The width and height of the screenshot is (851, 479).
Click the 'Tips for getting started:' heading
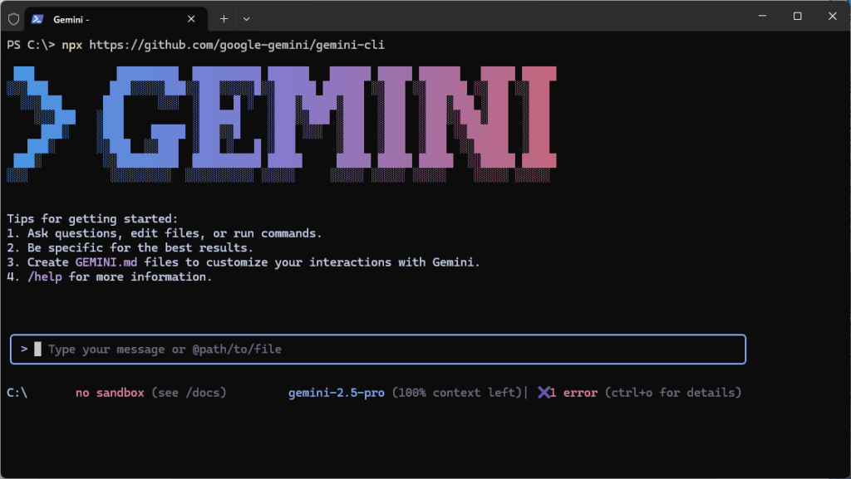point(92,219)
